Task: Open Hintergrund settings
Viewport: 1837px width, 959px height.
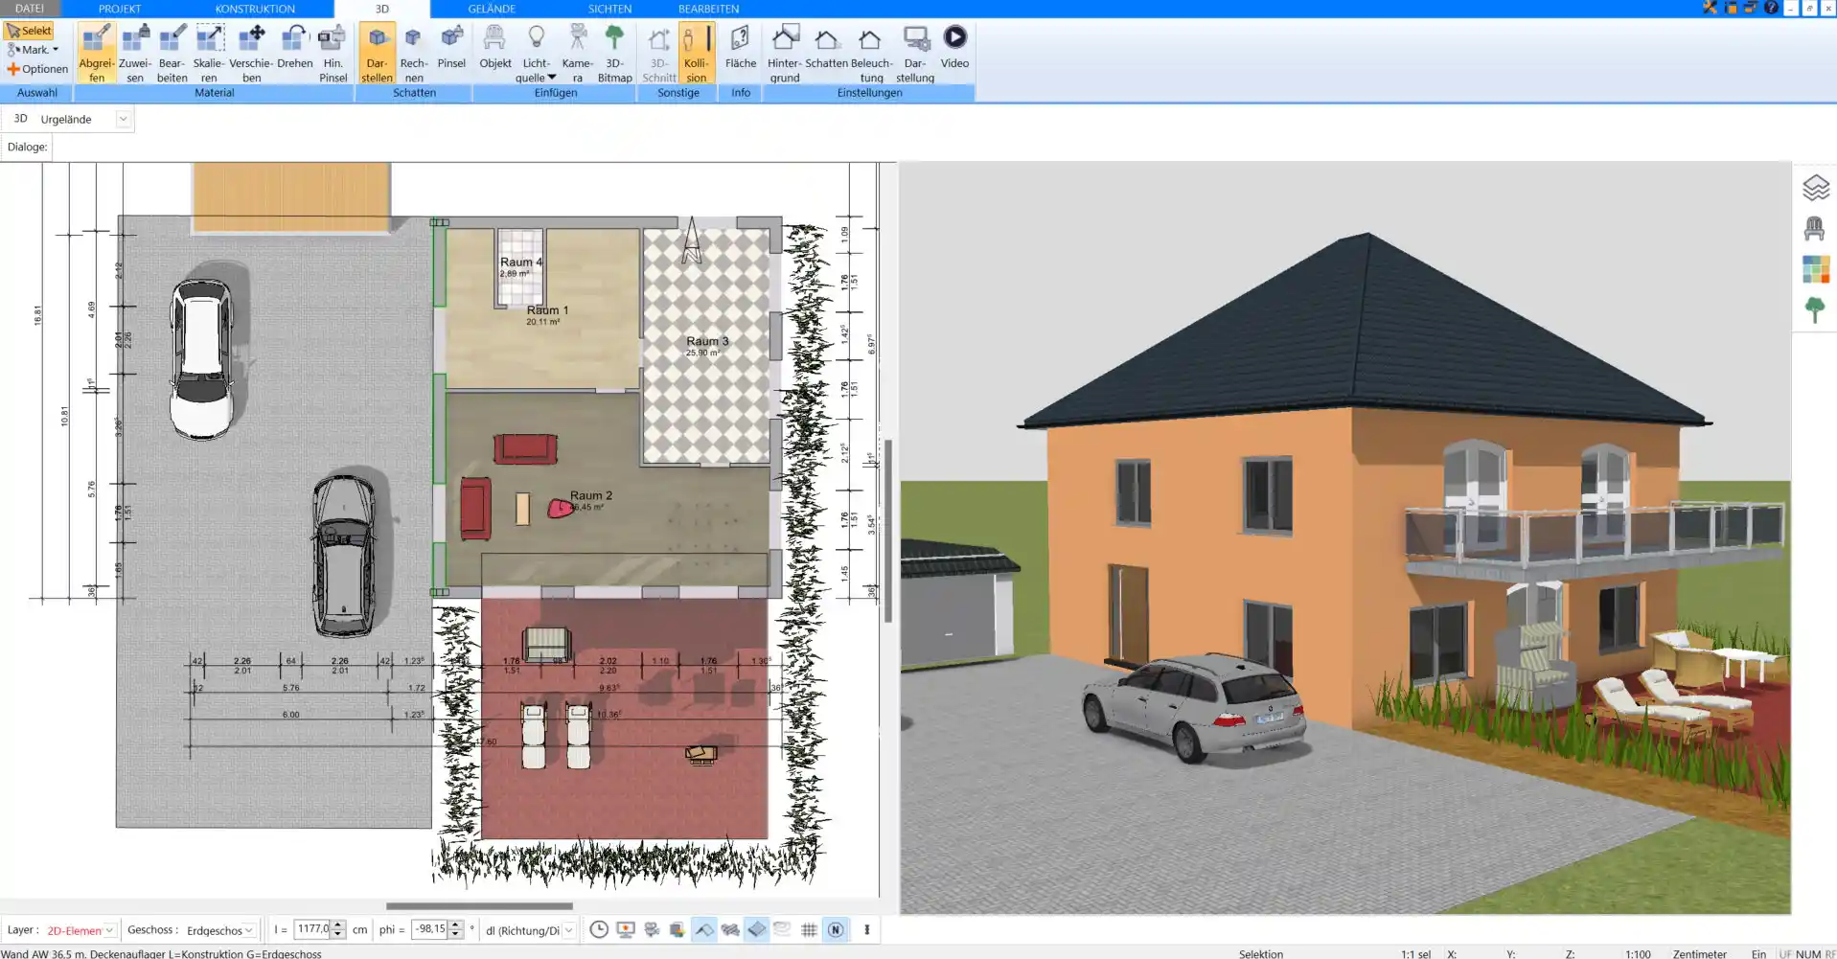Action: tap(784, 54)
